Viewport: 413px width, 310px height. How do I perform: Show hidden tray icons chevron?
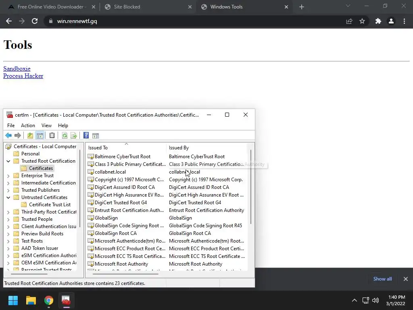point(355,300)
